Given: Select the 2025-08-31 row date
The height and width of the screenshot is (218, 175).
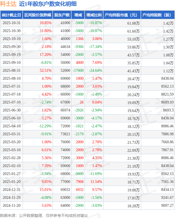Looking at the screenshot, I should coord(11,71).
